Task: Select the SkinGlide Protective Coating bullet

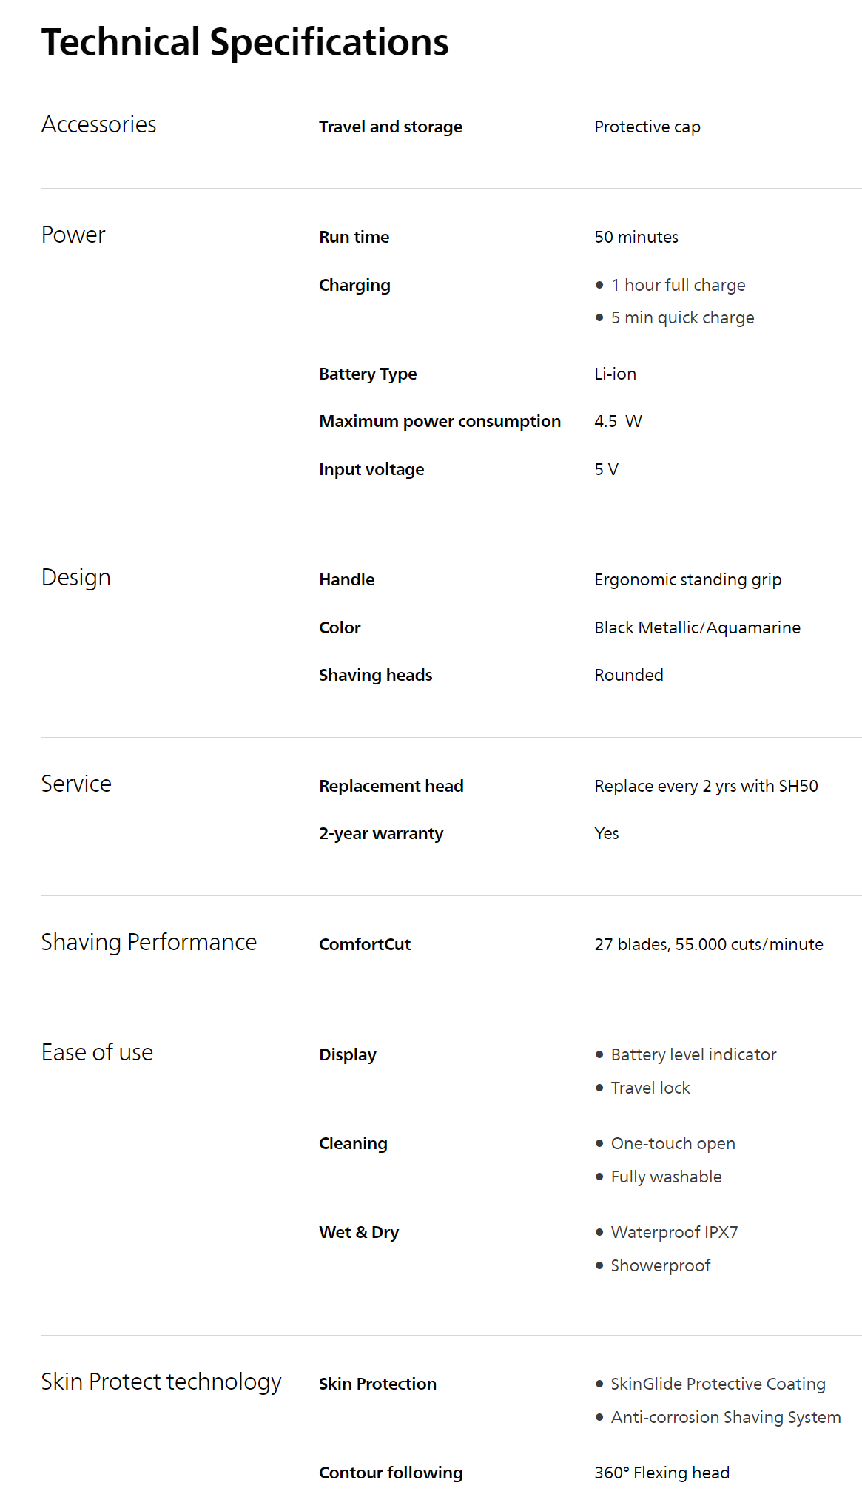Action: point(718,1384)
